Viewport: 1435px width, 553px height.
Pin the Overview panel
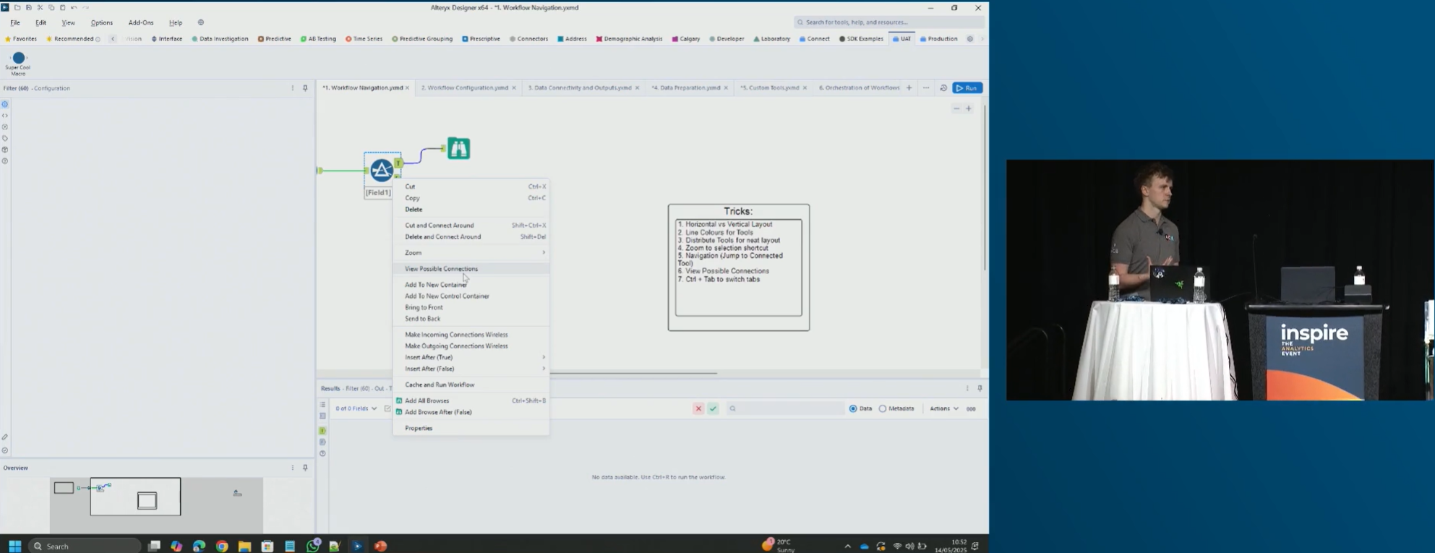pos(305,468)
